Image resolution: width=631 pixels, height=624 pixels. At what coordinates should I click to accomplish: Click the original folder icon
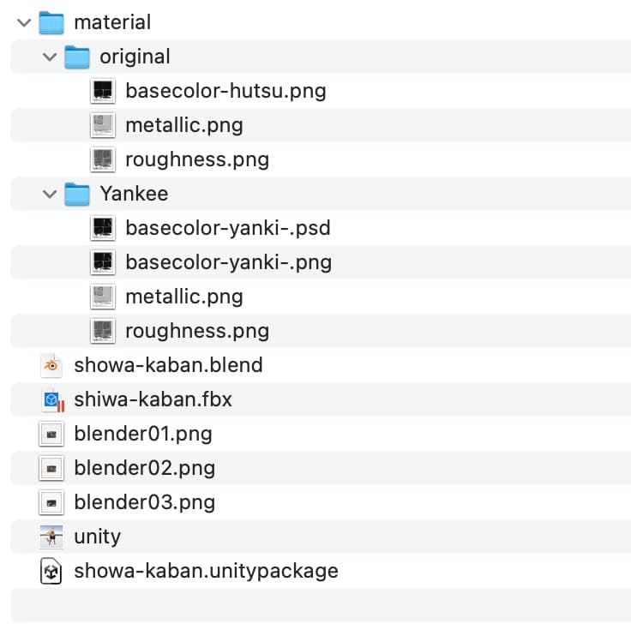77,57
